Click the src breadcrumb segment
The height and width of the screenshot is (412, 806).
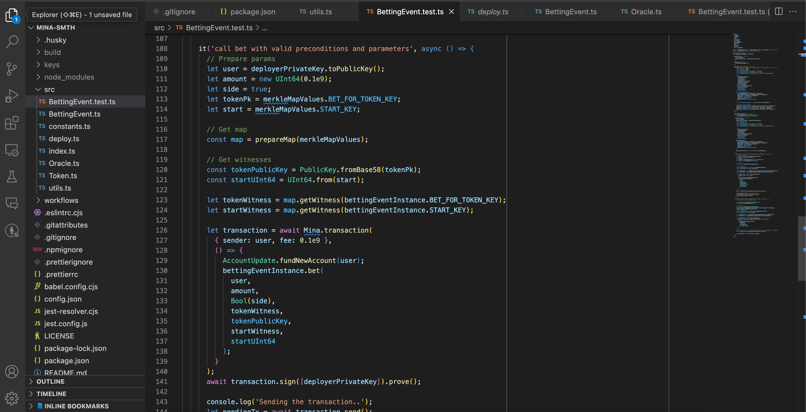pyautogui.click(x=159, y=28)
